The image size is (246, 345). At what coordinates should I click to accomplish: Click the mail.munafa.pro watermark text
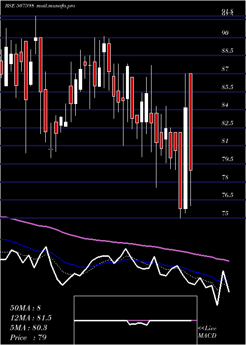click(x=55, y=6)
